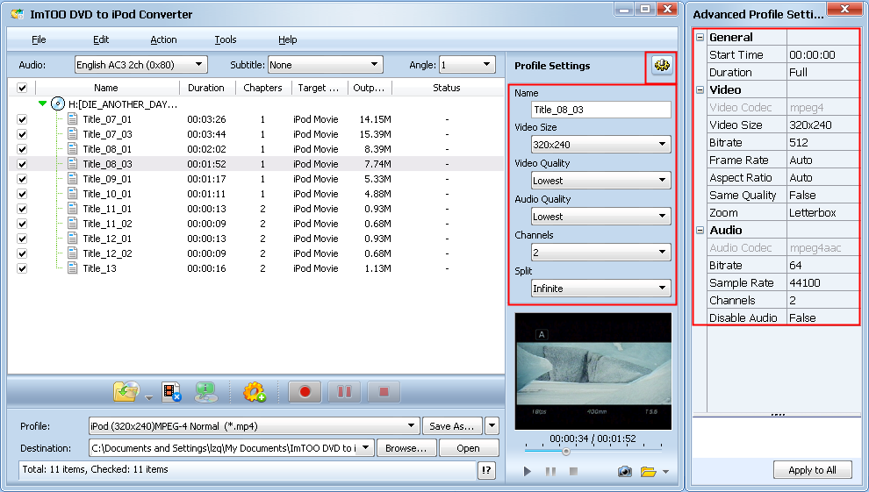
Task: Open the advanced profile settings gear icon
Action: 662,65
